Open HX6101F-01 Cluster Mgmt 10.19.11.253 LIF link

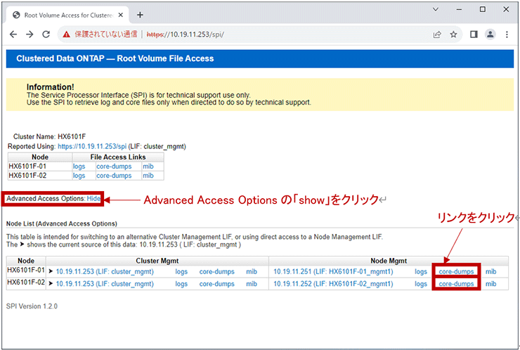[105, 271]
